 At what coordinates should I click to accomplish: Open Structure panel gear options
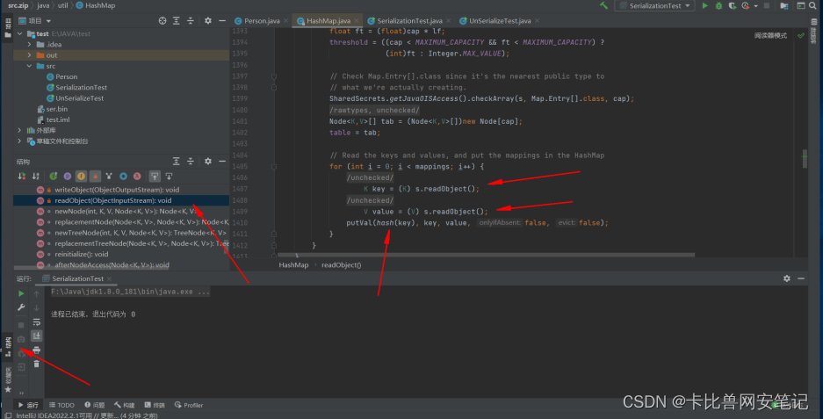(x=208, y=162)
